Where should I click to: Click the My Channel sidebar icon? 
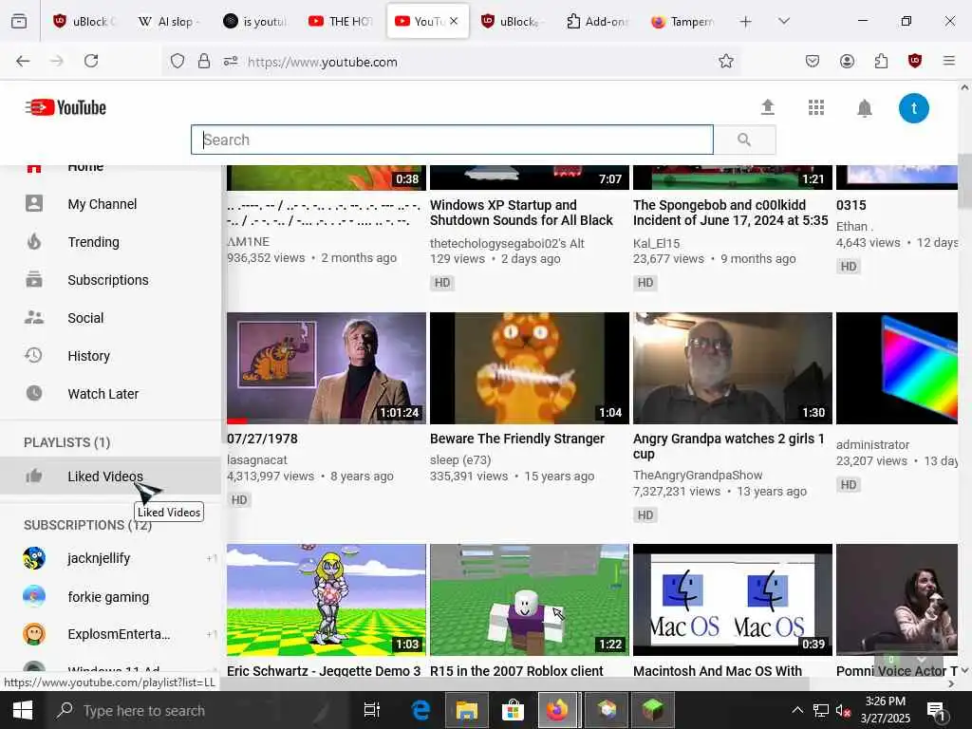pyautogui.click(x=34, y=203)
